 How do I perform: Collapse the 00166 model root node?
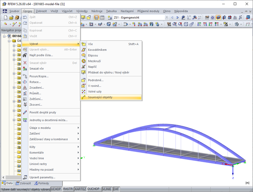click(4, 36)
